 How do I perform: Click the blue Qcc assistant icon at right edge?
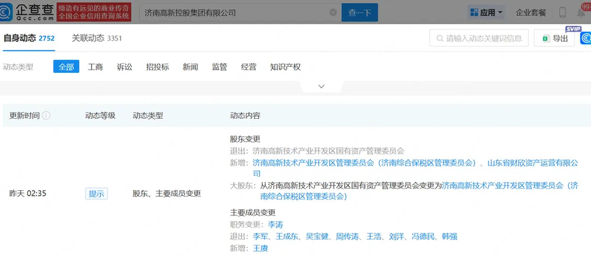[x=585, y=38]
